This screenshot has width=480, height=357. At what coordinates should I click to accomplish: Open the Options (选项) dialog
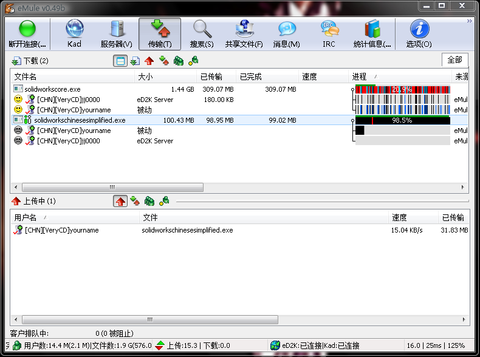coord(419,33)
